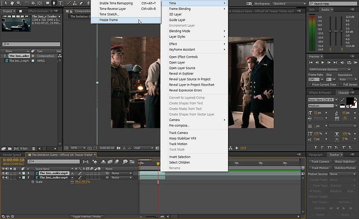Enable From Current Time checkbox
The width and height of the screenshot is (359, 219).
[310, 85]
